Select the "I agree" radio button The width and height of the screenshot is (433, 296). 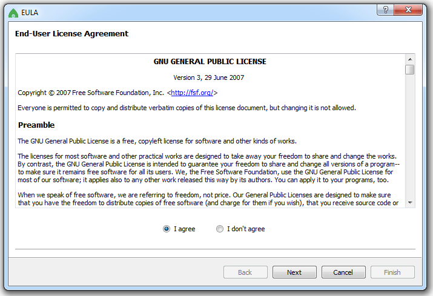click(x=167, y=229)
